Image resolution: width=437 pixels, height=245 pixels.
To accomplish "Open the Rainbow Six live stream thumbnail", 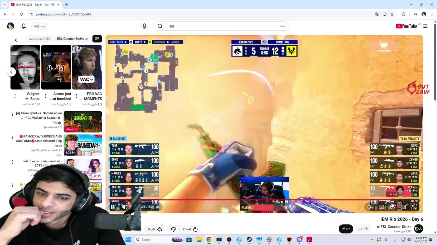I will (x=83, y=145).
